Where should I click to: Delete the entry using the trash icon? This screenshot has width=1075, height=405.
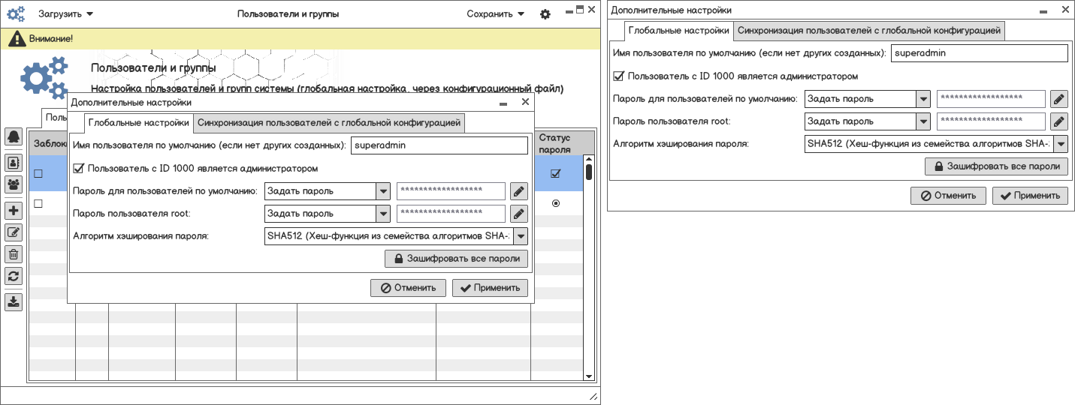14,254
